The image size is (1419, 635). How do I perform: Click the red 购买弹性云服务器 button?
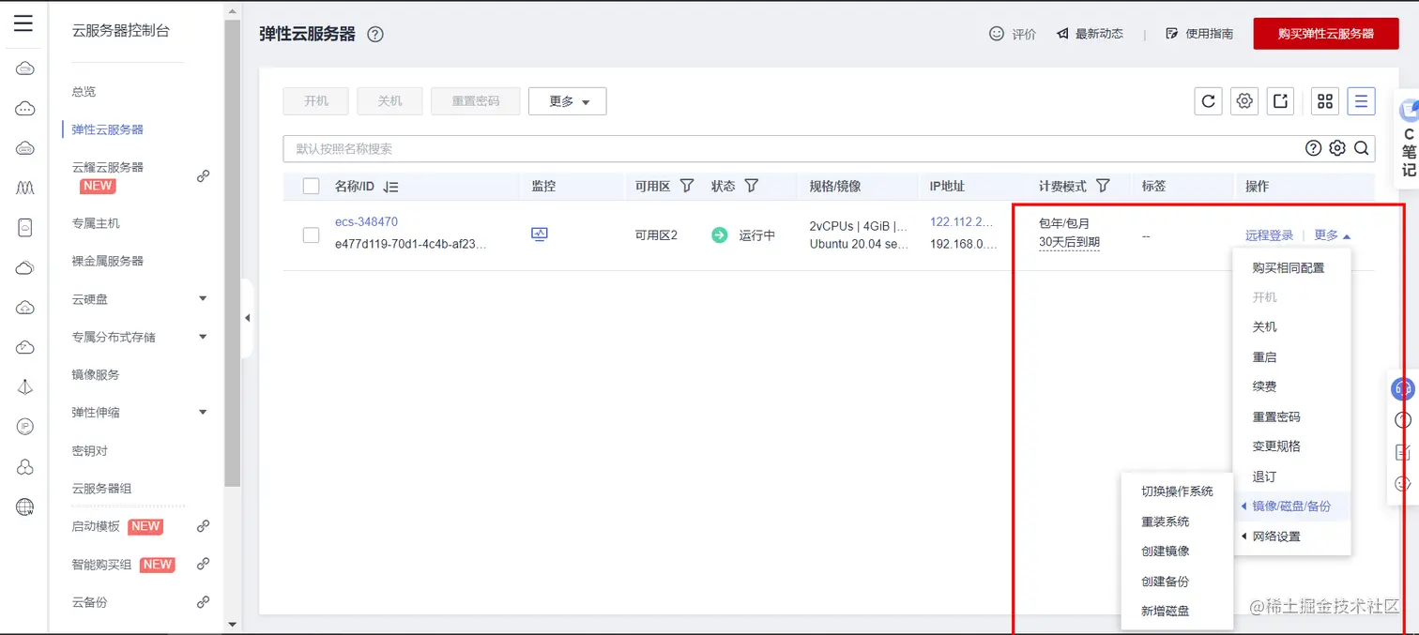(1326, 34)
